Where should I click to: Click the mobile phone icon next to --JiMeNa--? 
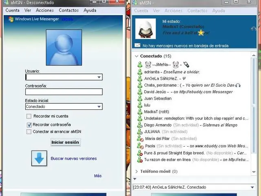186,65
